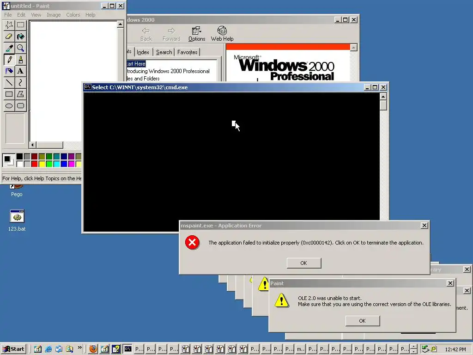Viewport: 473px width, 355px height.
Task: Open Firefox from the taskbar
Action: 93,349
